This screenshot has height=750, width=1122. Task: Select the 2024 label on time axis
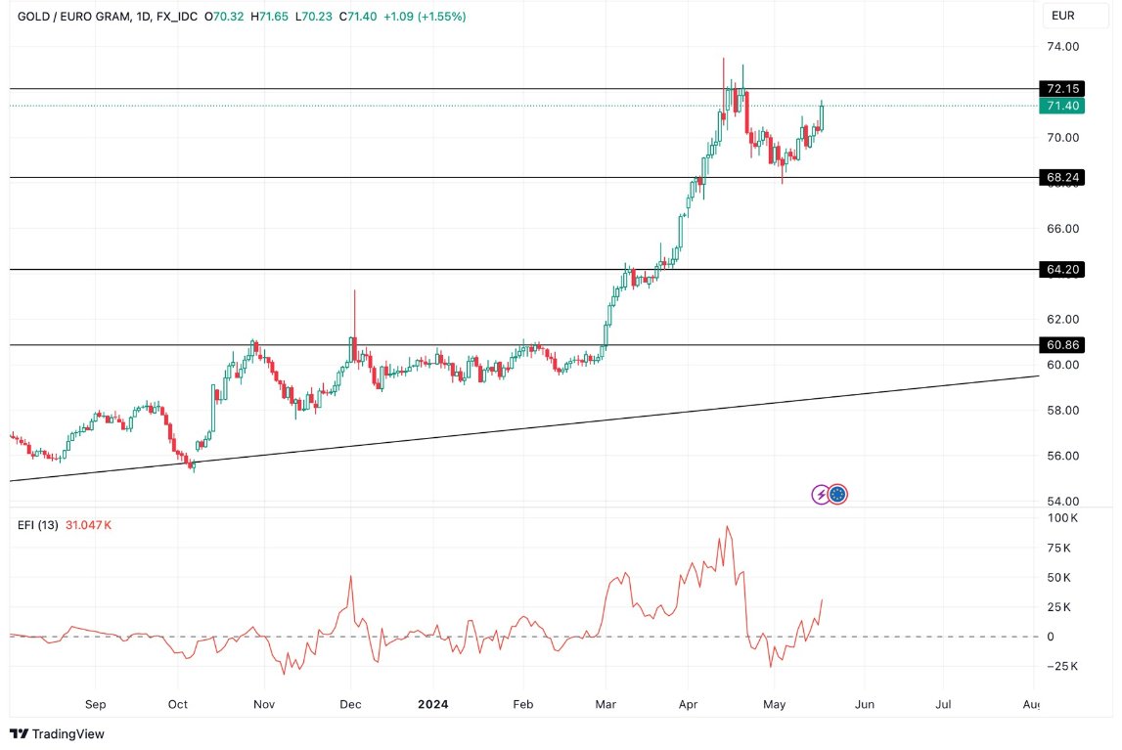(433, 703)
